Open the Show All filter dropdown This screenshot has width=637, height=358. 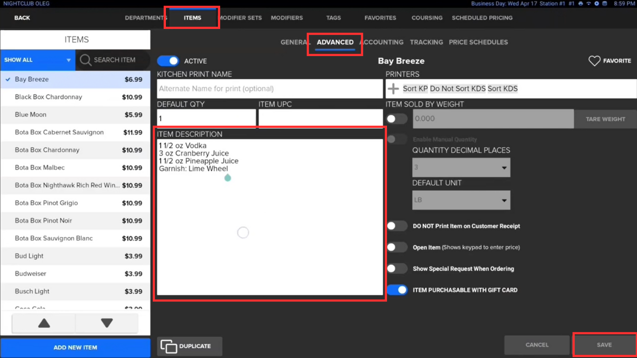click(x=38, y=60)
